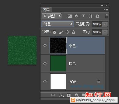Toggle layer filtering switch on or off
The image size is (119, 104).
tap(106, 16)
